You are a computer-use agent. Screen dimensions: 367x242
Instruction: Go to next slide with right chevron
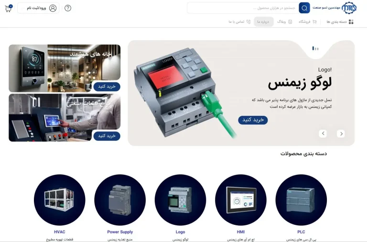click(341, 133)
